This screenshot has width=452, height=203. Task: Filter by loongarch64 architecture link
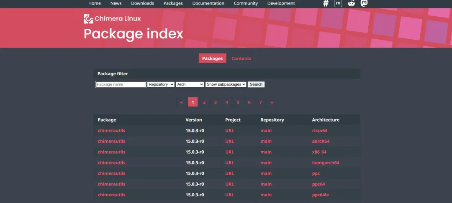point(326,163)
